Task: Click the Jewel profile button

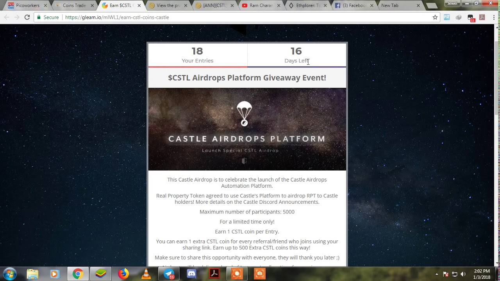Action: coord(452,4)
